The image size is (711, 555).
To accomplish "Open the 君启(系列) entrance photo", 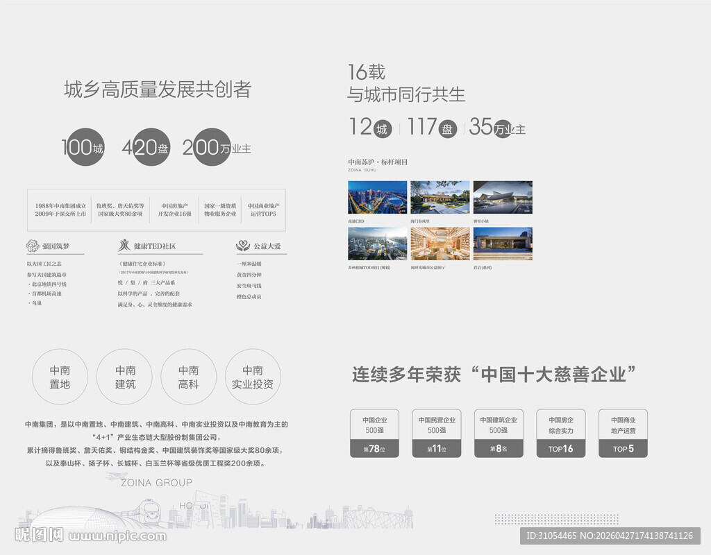I will [x=503, y=244].
